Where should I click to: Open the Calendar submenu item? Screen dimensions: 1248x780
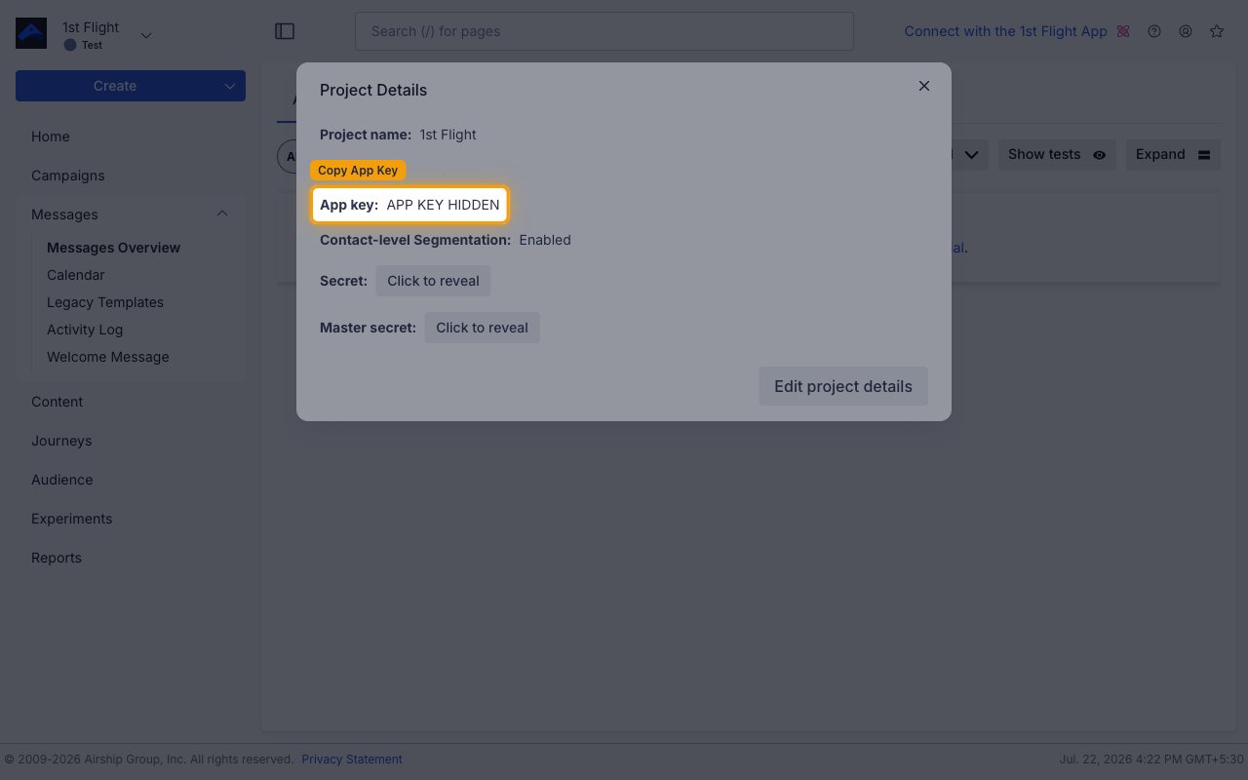75,275
